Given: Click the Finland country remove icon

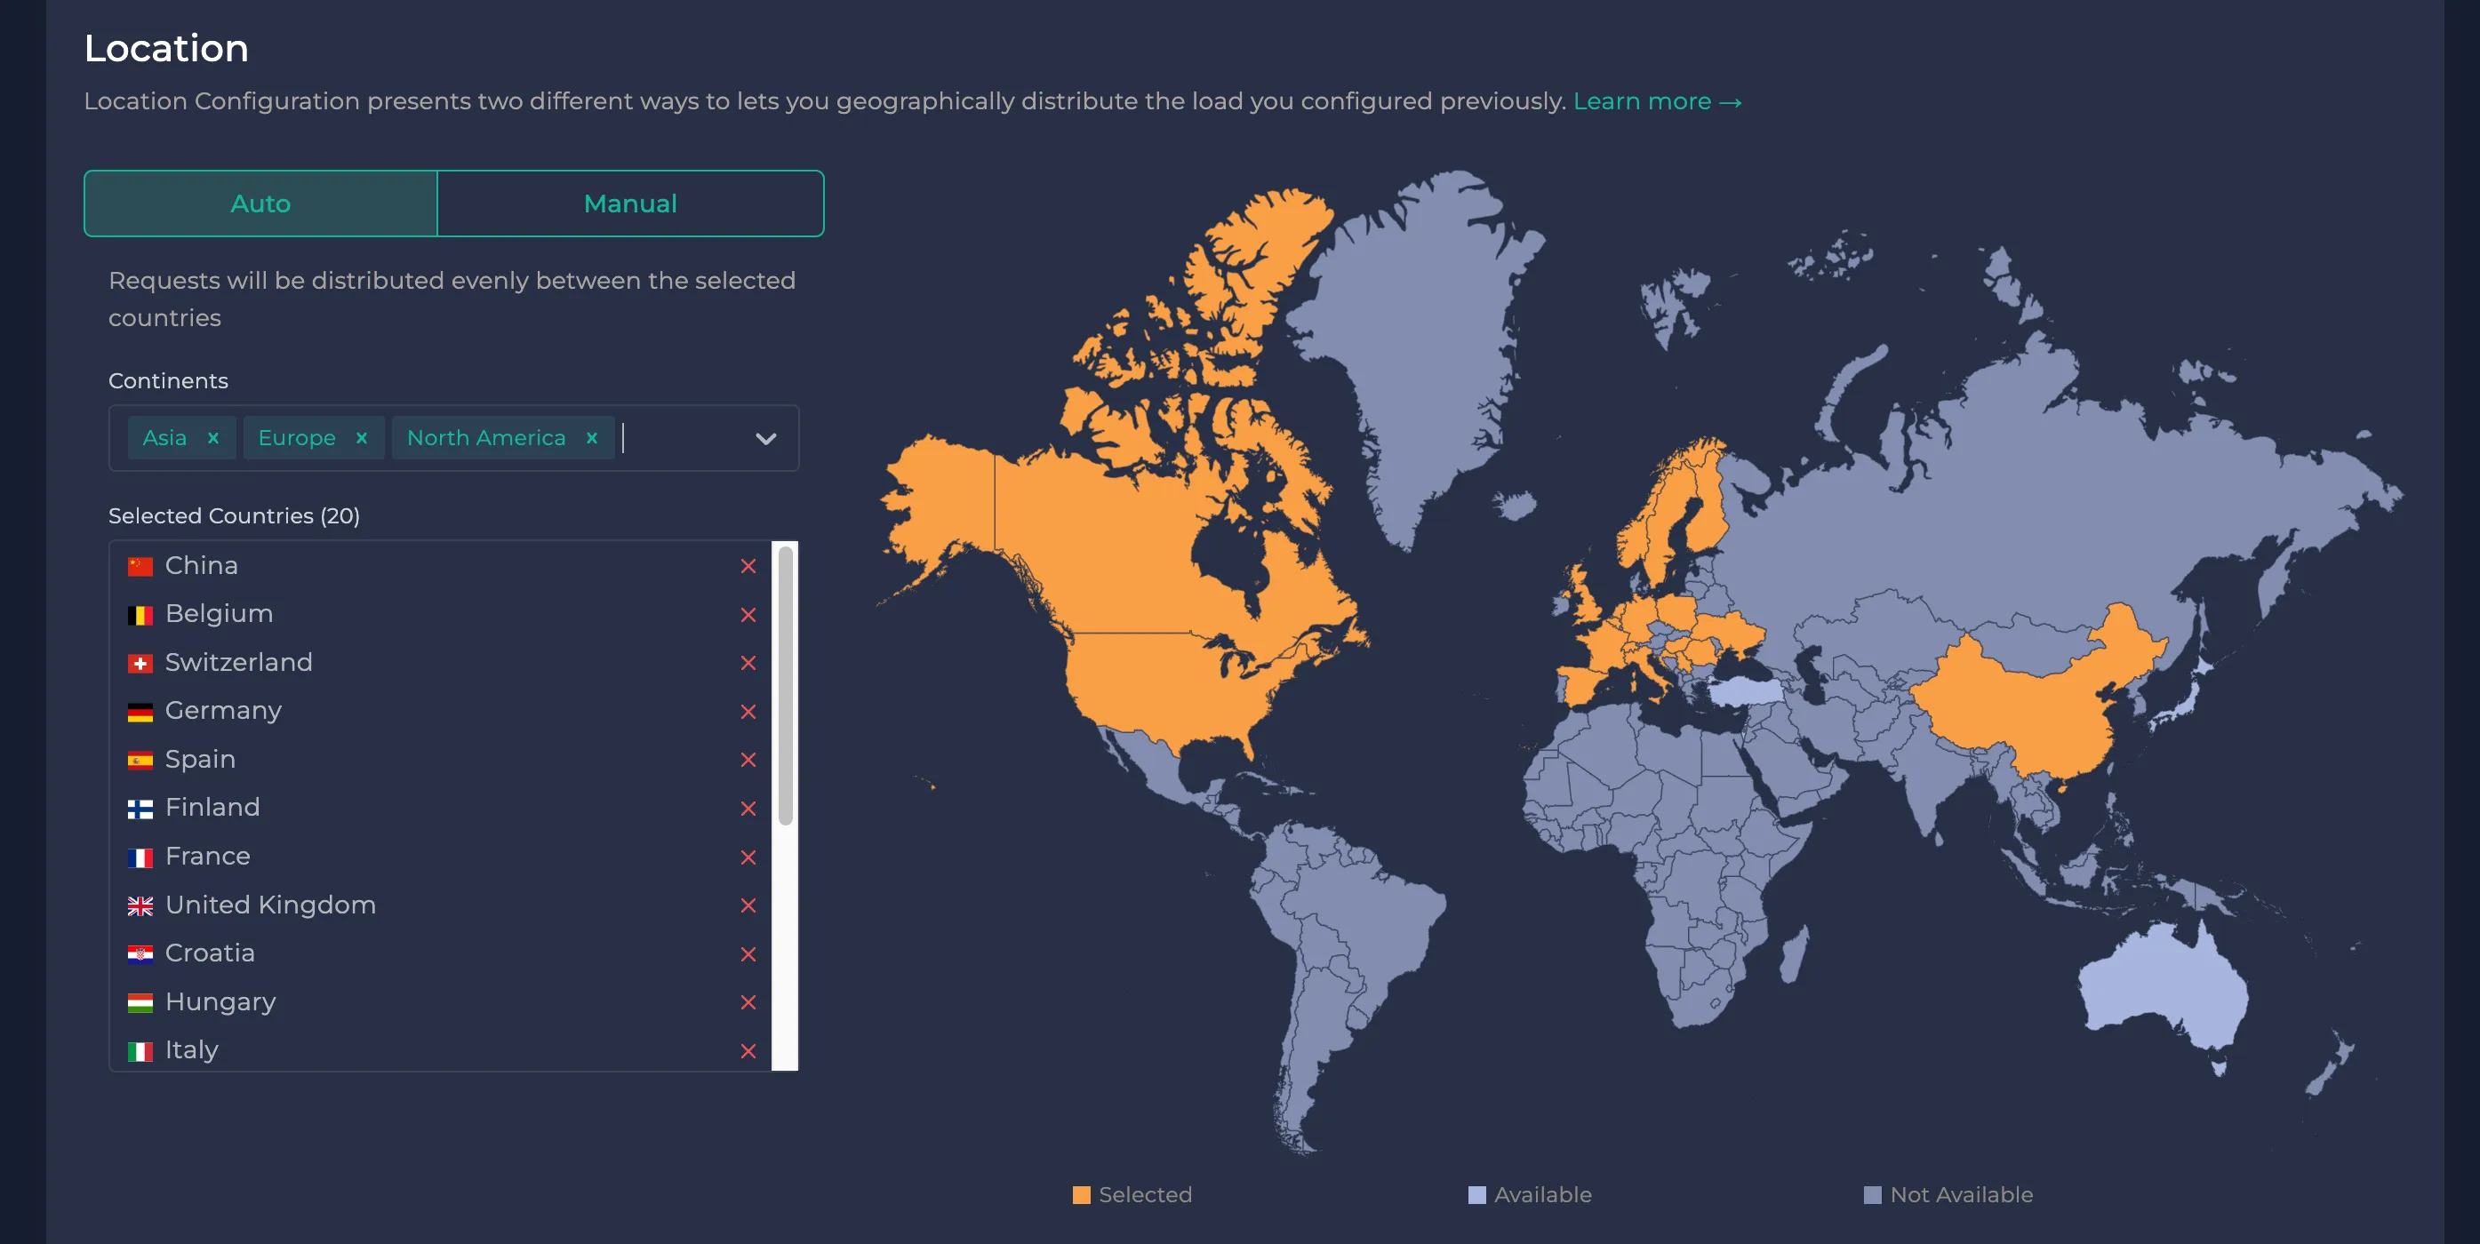Looking at the screenshot, I should 746,808.
